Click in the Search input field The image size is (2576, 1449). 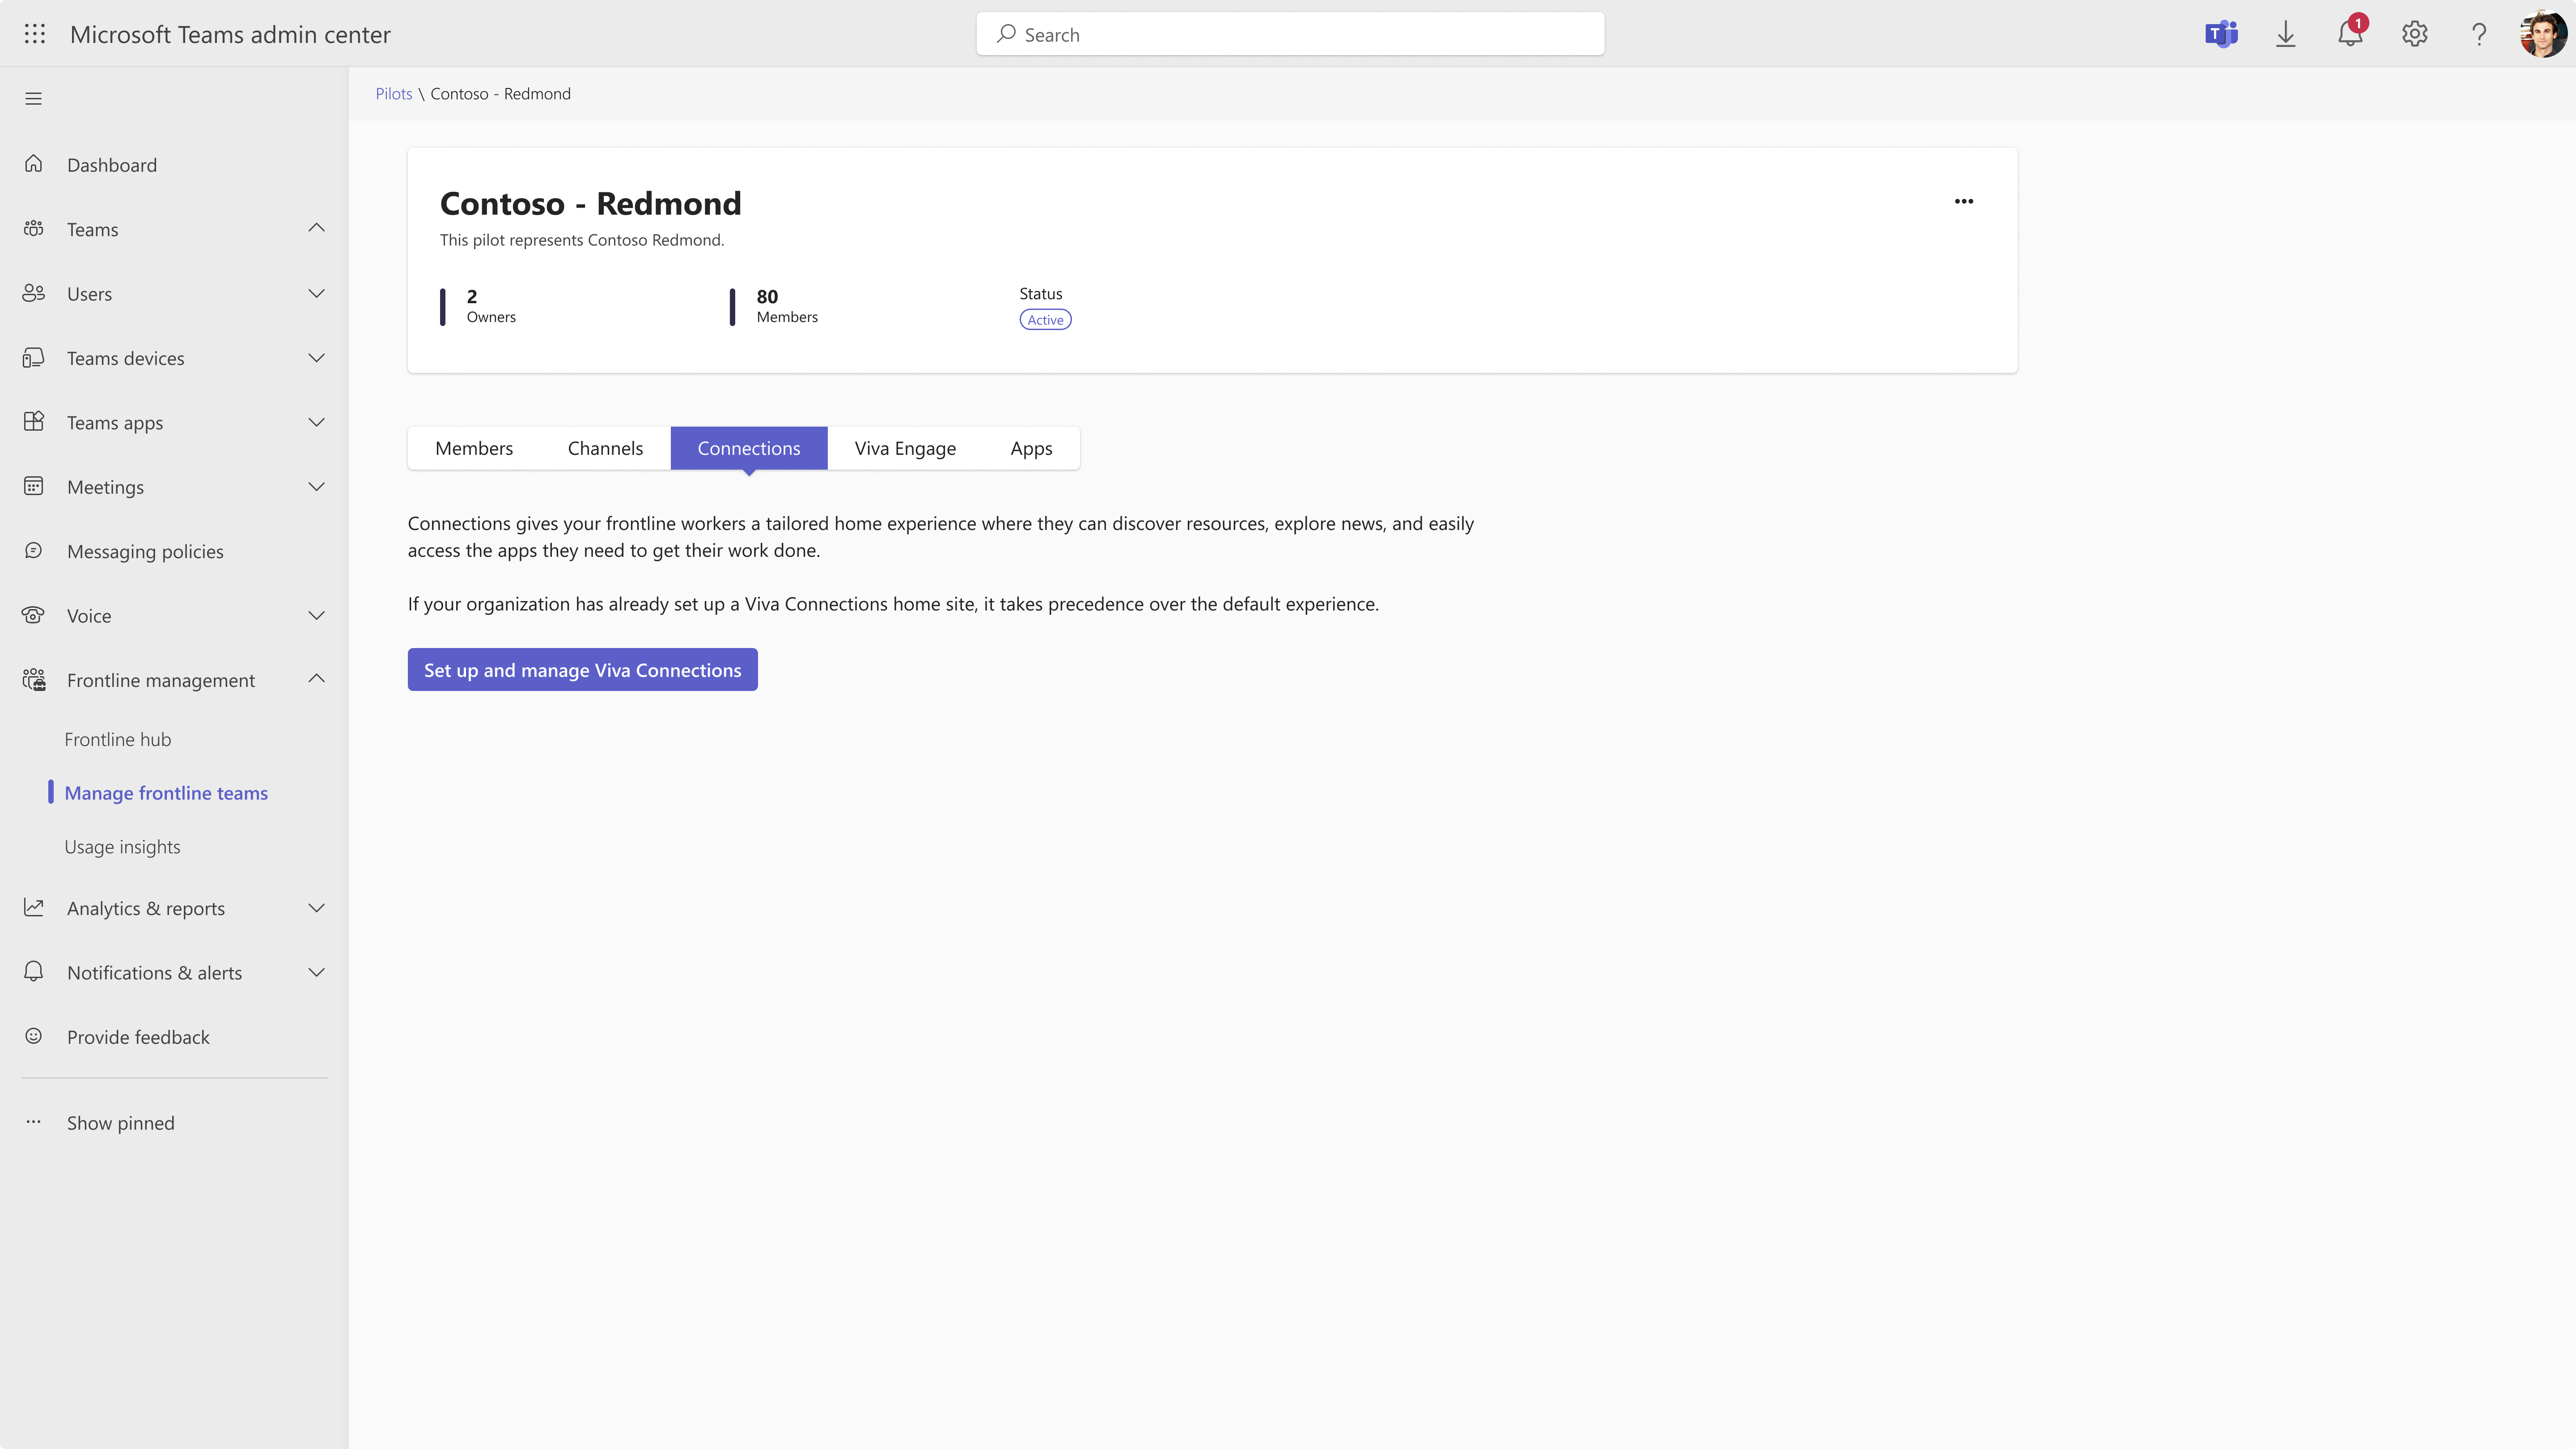[1290, 34]
